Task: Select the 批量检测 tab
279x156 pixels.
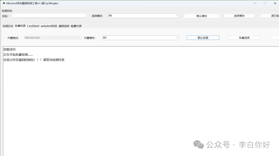Action: pyautogui.click(x=20, y=26)
